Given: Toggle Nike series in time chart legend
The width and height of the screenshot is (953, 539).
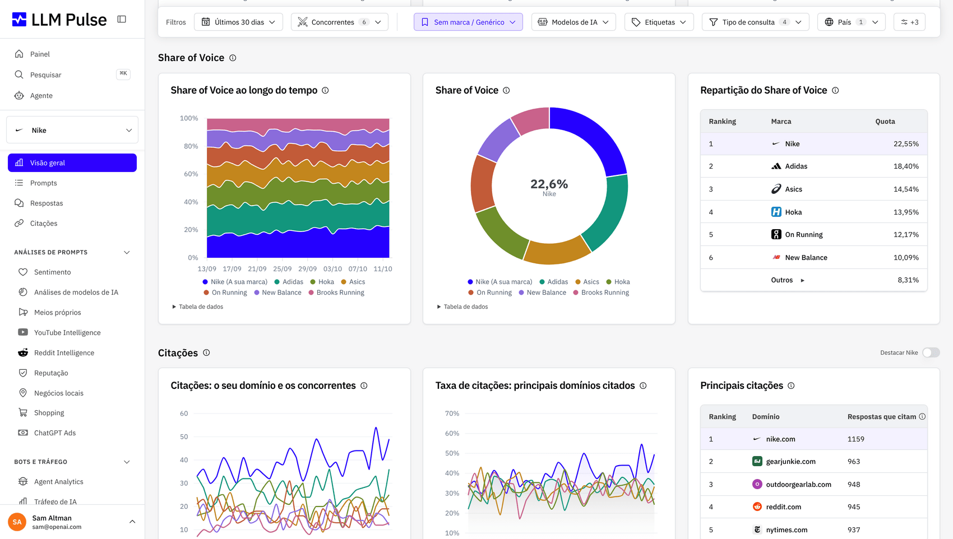Looking at the screenshot, I should click(x=235, y=282).
